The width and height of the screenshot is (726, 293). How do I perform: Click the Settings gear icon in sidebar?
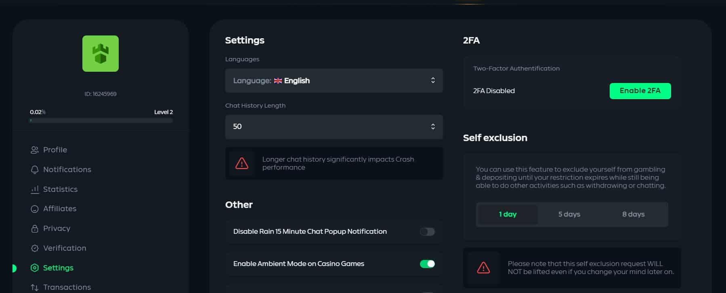pos(35,268)
